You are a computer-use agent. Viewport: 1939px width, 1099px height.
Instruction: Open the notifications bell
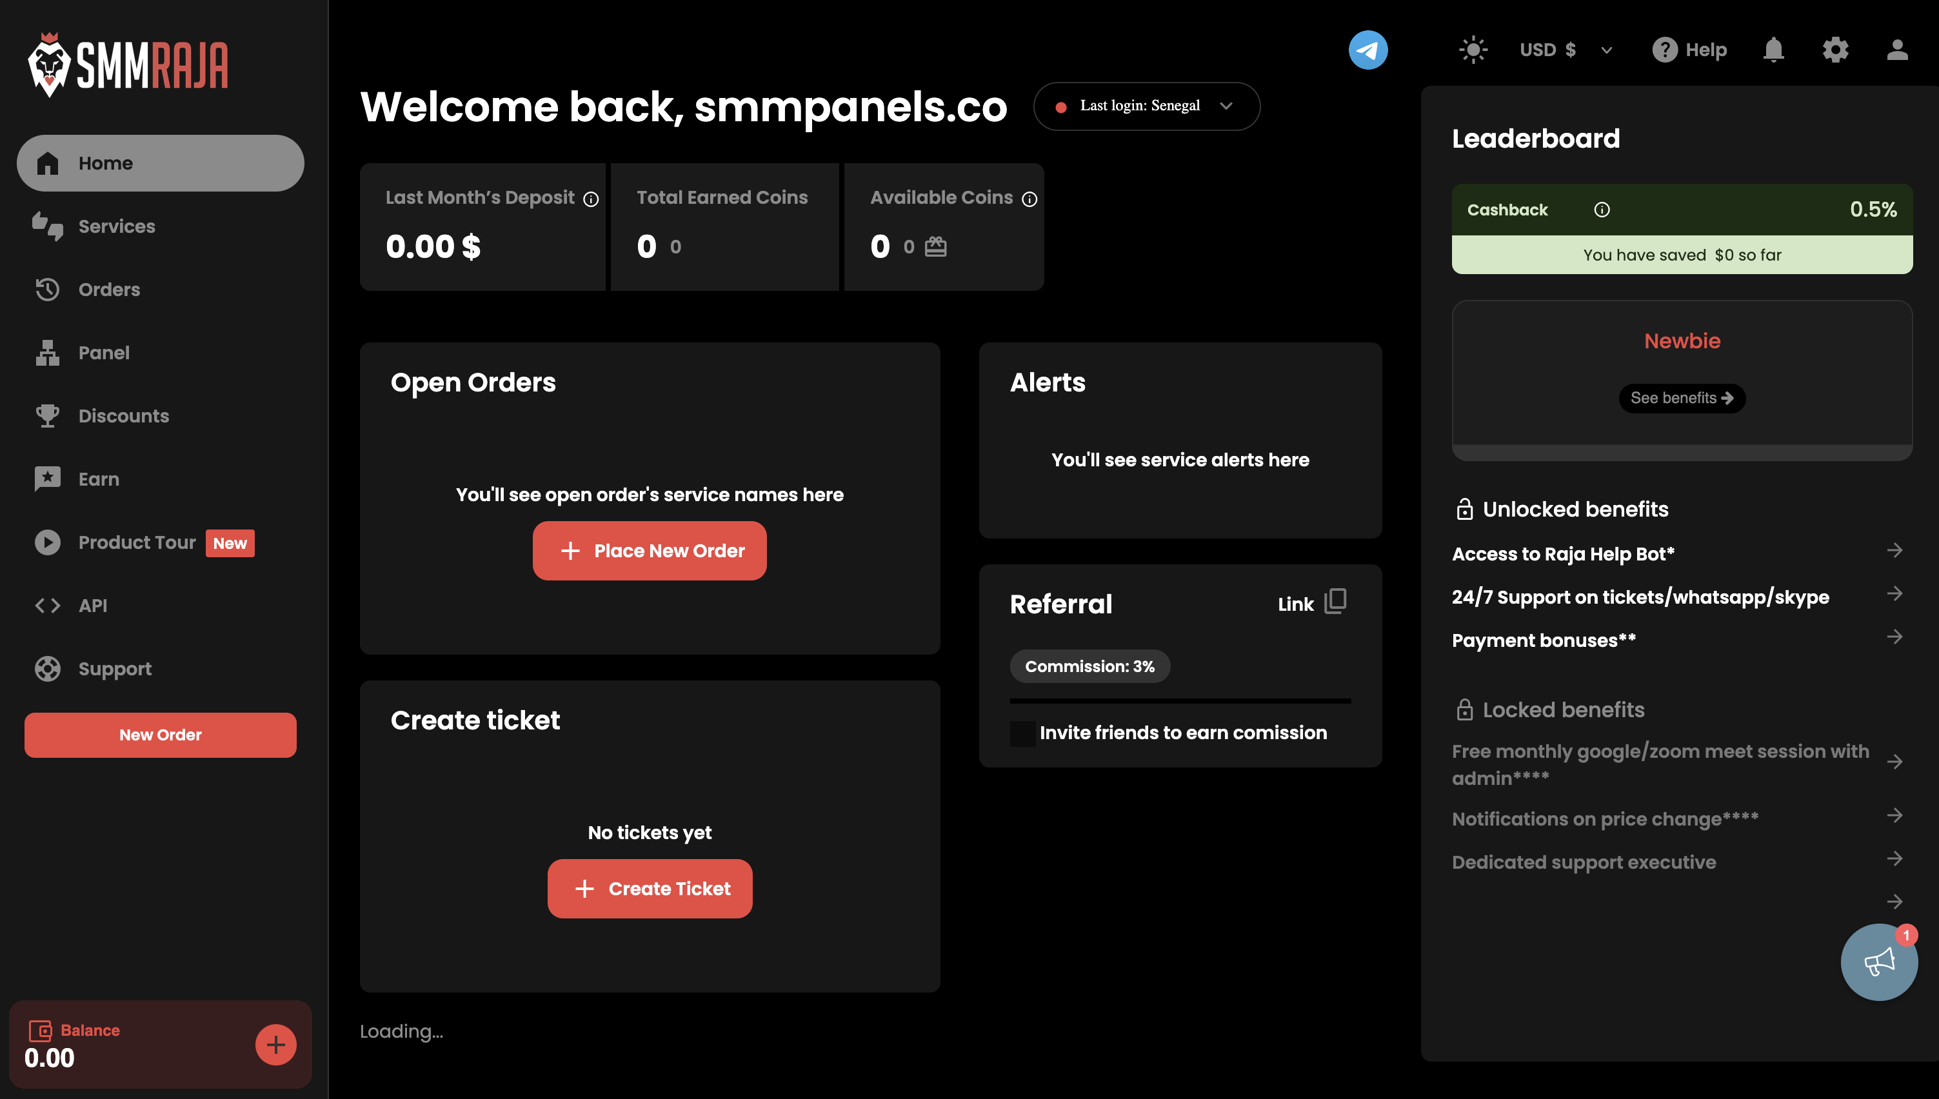point(1773,50)
